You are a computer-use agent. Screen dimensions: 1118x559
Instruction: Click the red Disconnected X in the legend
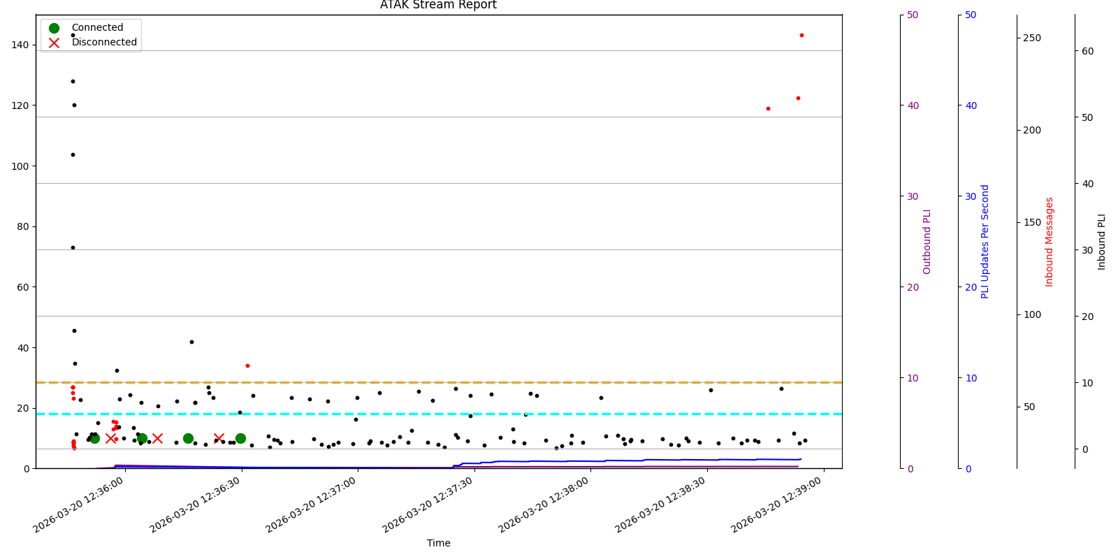[54, 43]
